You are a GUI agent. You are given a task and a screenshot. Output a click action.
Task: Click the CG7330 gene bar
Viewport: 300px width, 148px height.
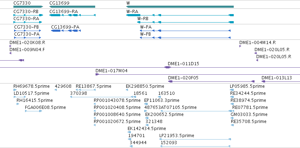(28, 7)
